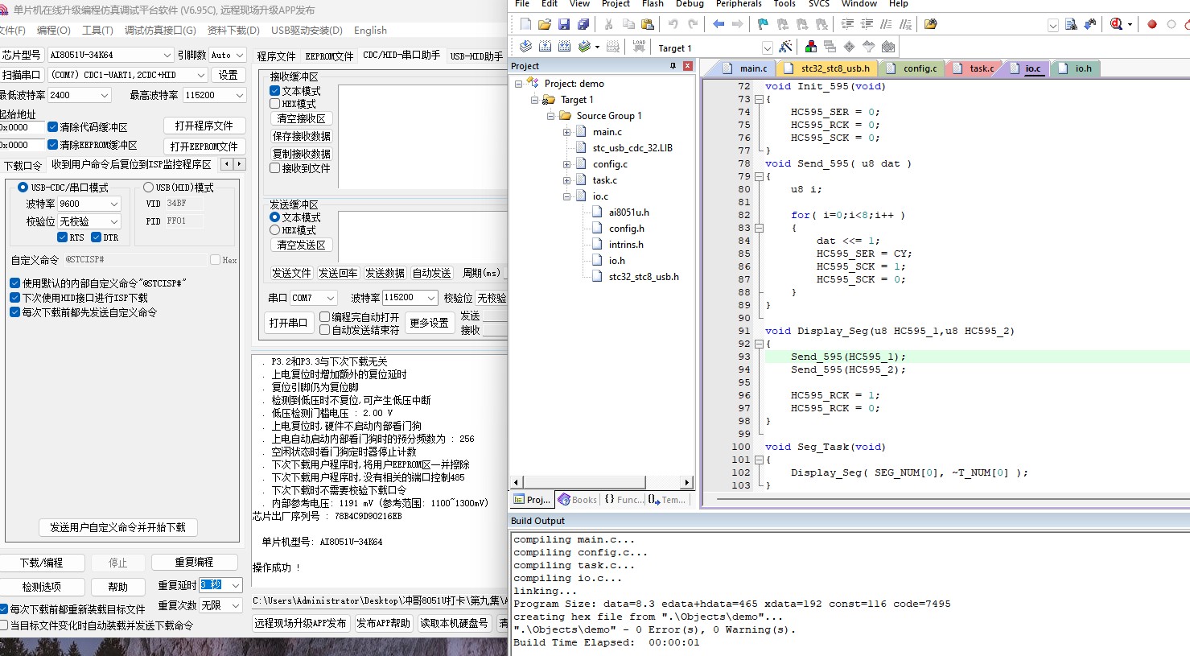The height and width of the screenshot is (656, 1190).
Task: Collapse the io.c node in Project tree
Action: pos(566,196)
